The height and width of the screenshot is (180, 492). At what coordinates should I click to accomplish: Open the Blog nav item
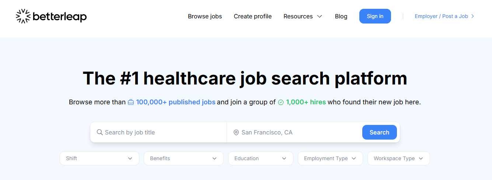(341, 17)
